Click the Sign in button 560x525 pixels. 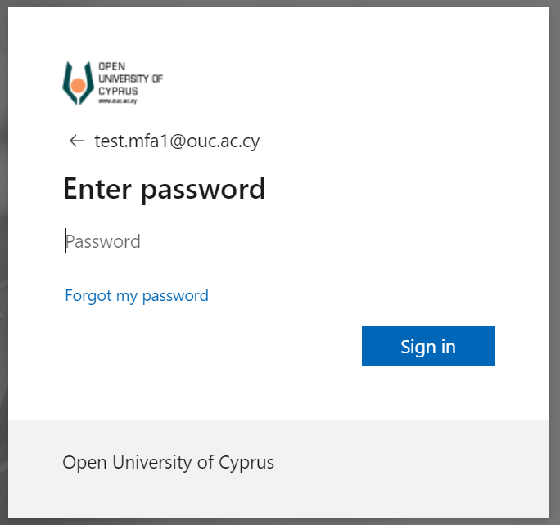pyautogui.click(x=428, y=346)
